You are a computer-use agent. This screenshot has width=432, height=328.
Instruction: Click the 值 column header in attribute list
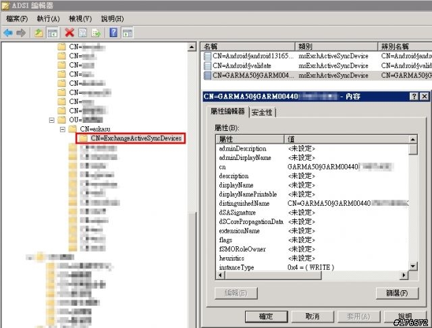(x=346, y=139)
